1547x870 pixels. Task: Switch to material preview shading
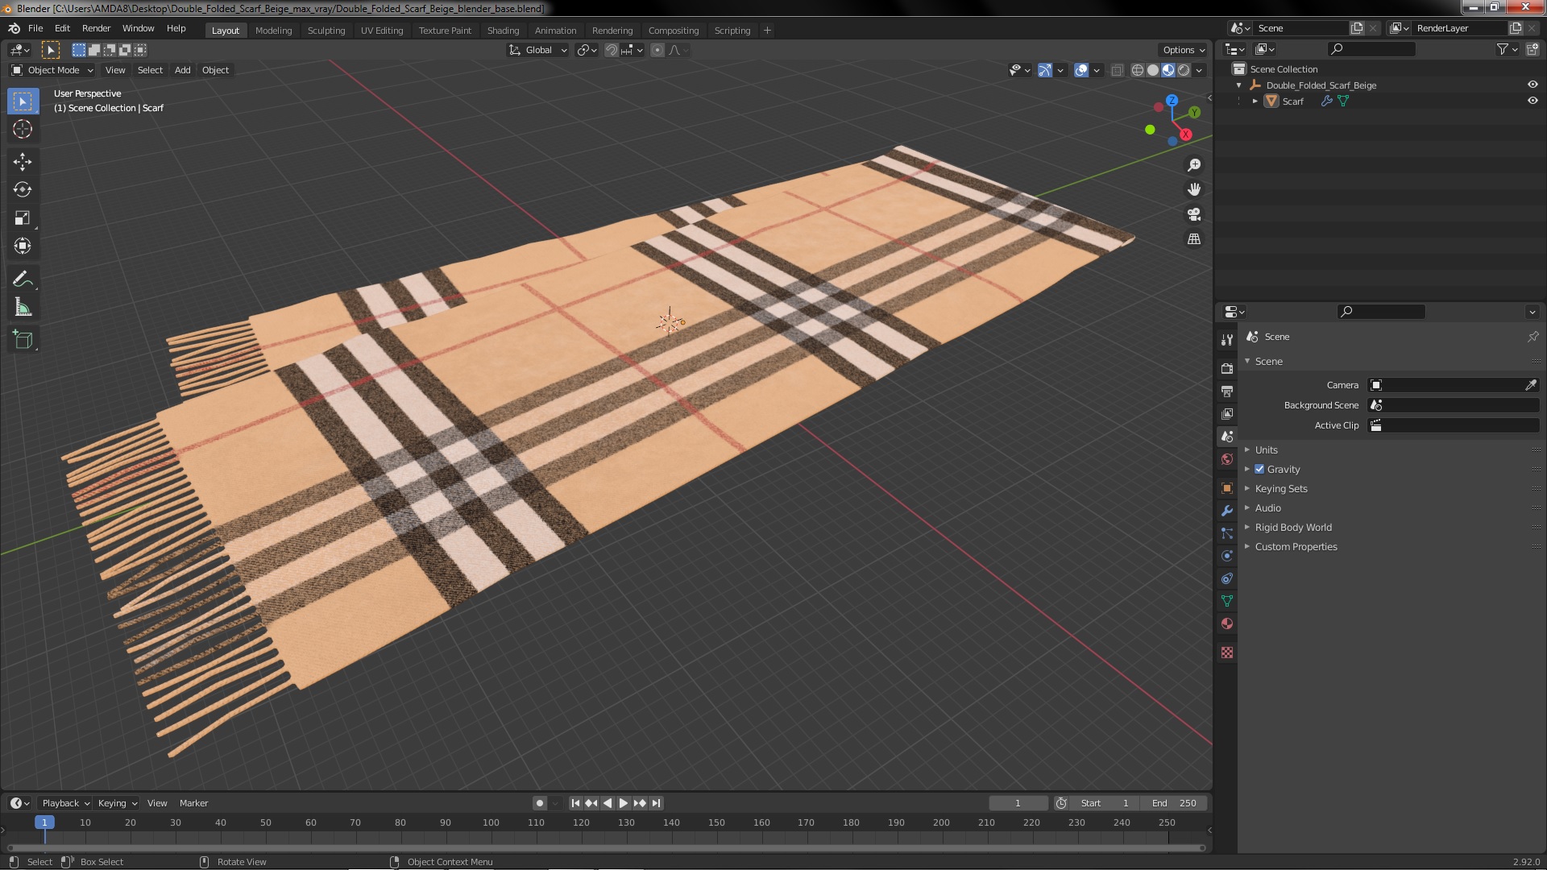click(1168, 70)
